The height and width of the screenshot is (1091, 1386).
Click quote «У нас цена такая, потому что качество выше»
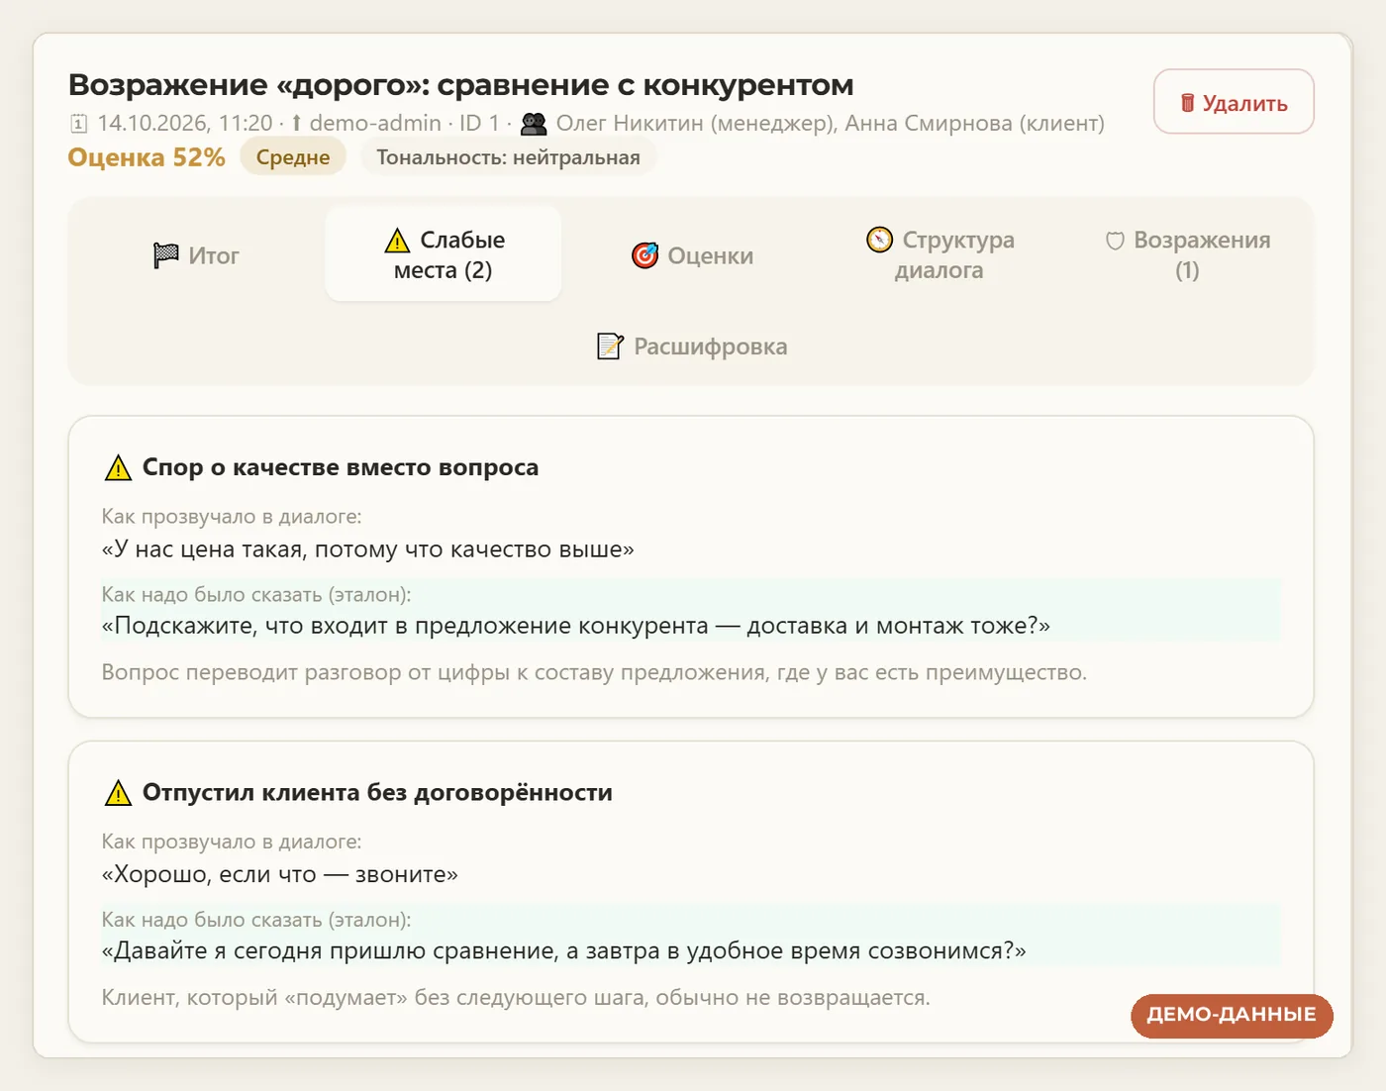tap(367, 549)
